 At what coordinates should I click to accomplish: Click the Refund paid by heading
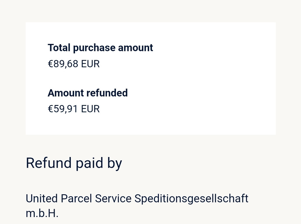pyautogui.click(x=74, y=163)
